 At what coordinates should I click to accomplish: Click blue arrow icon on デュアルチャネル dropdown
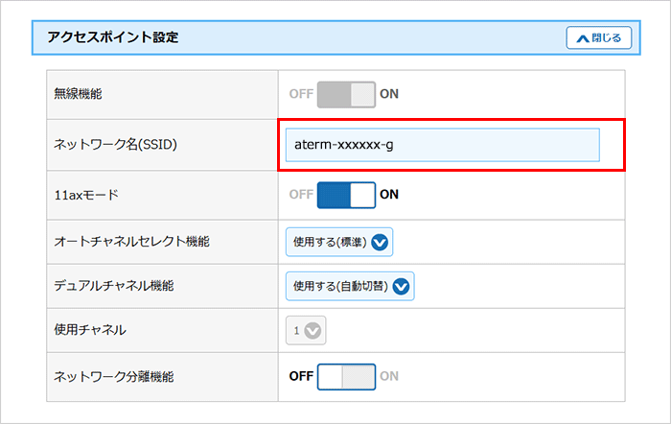(402, 286)
